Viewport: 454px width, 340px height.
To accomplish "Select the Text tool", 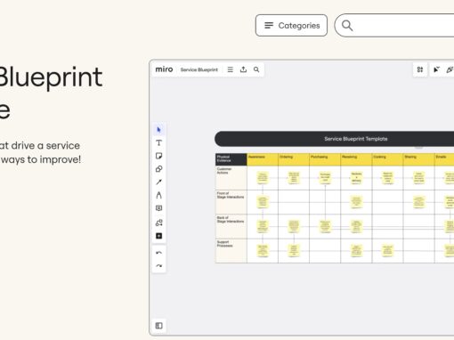I will pyautogui.click(x=158, y=142).
